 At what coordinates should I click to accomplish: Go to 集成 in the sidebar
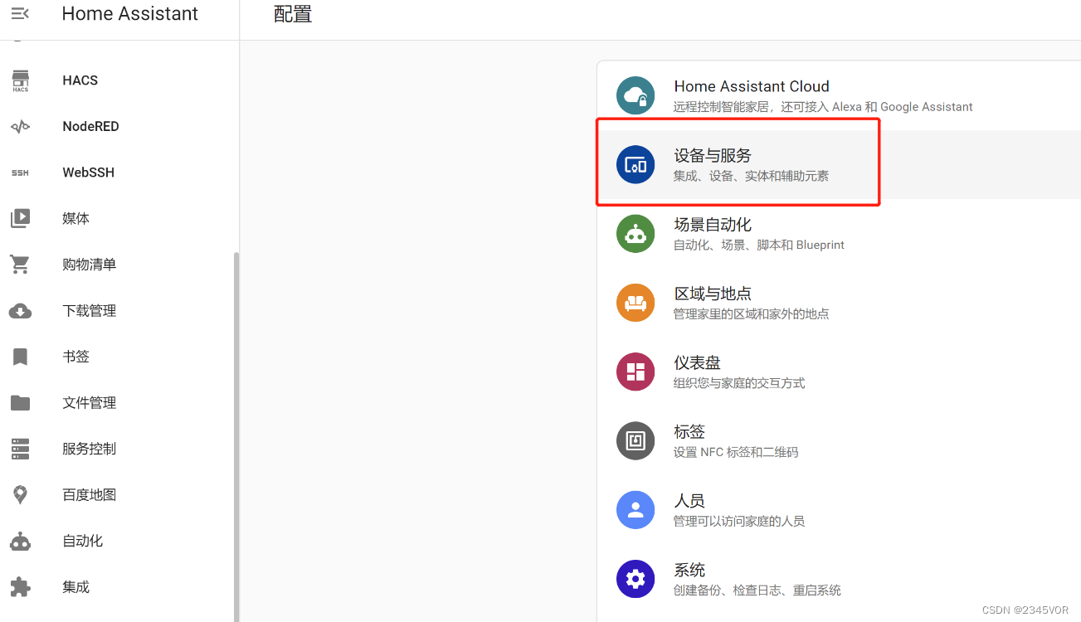click(x=75, y=587)
